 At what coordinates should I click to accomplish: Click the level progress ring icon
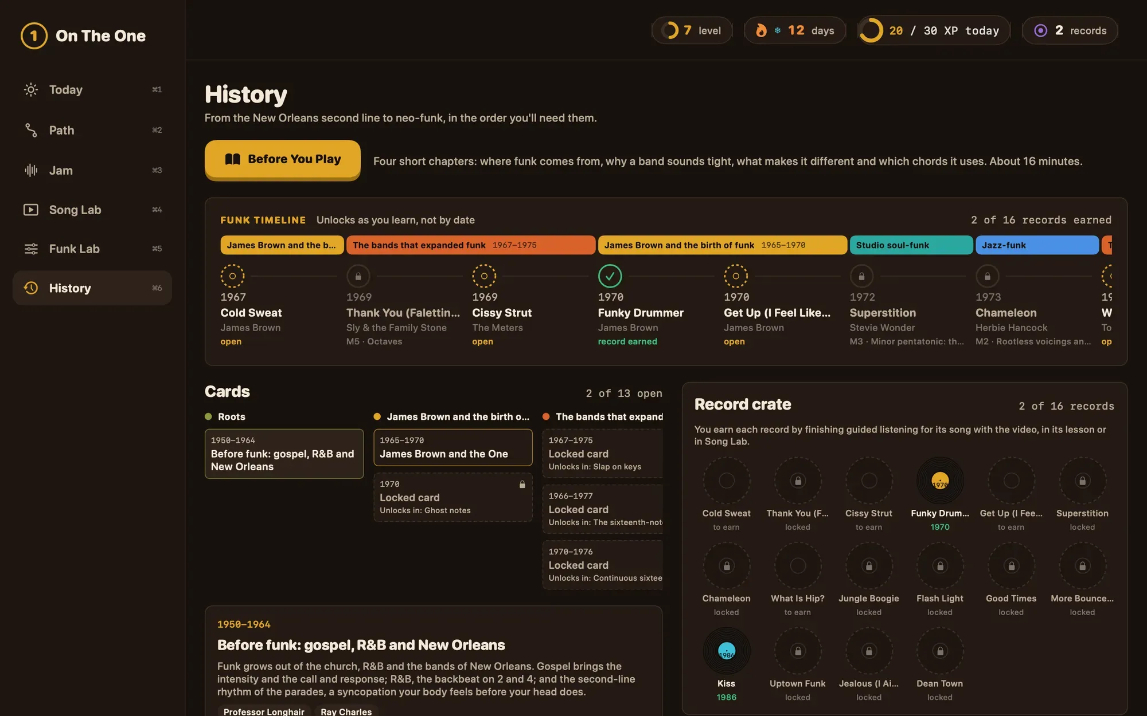(x=669, y=30)
